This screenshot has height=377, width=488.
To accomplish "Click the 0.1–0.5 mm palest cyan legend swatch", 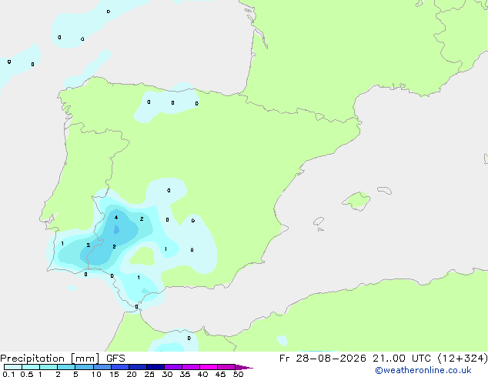I will pyautogui.click(x=13, y=367).
